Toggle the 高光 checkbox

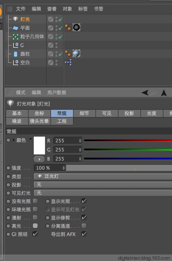point(35,226)
